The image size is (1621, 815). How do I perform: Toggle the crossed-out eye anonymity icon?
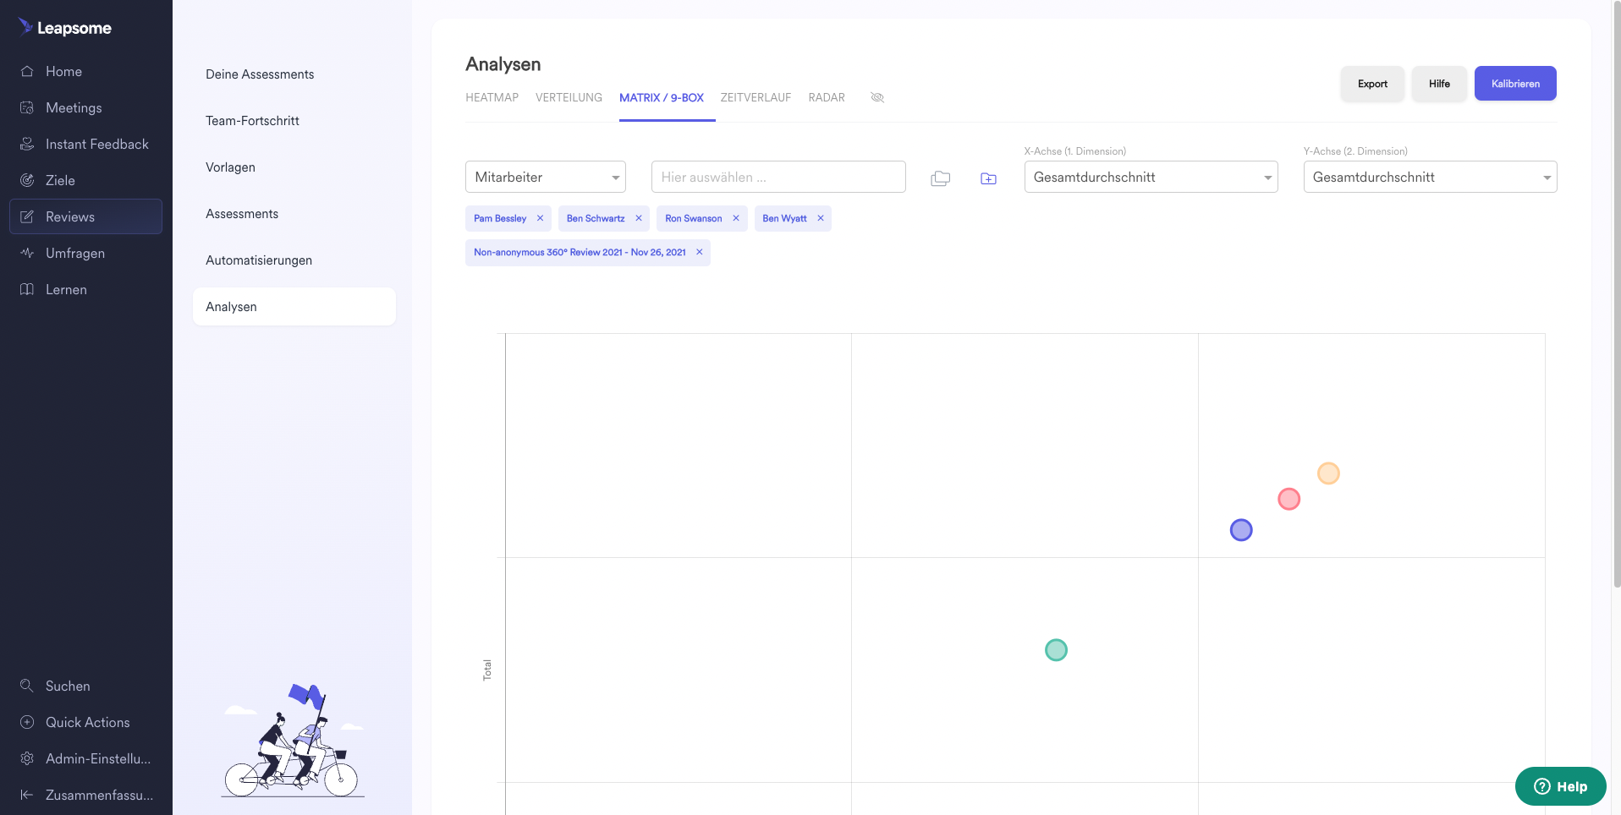click(877, 97)
